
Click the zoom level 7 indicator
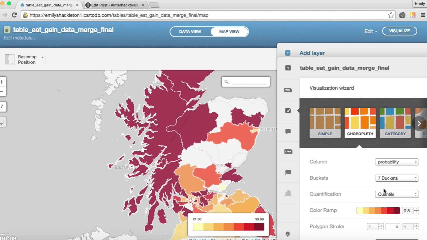(2, 107)
